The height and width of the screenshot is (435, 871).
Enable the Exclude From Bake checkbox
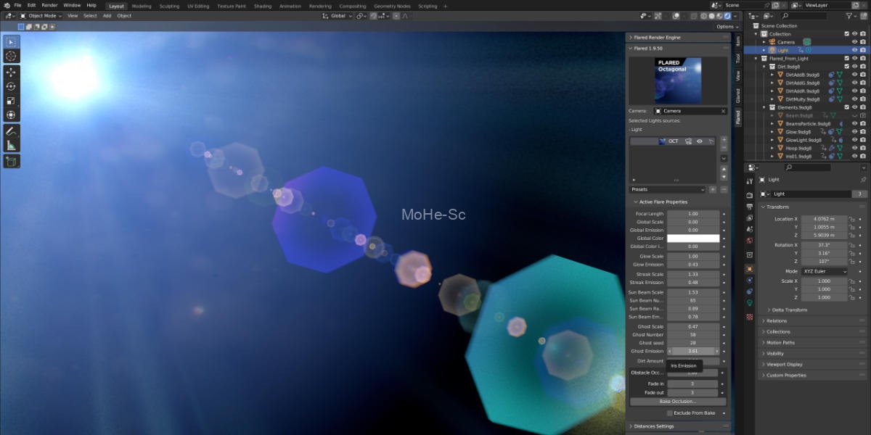(668, 413)
